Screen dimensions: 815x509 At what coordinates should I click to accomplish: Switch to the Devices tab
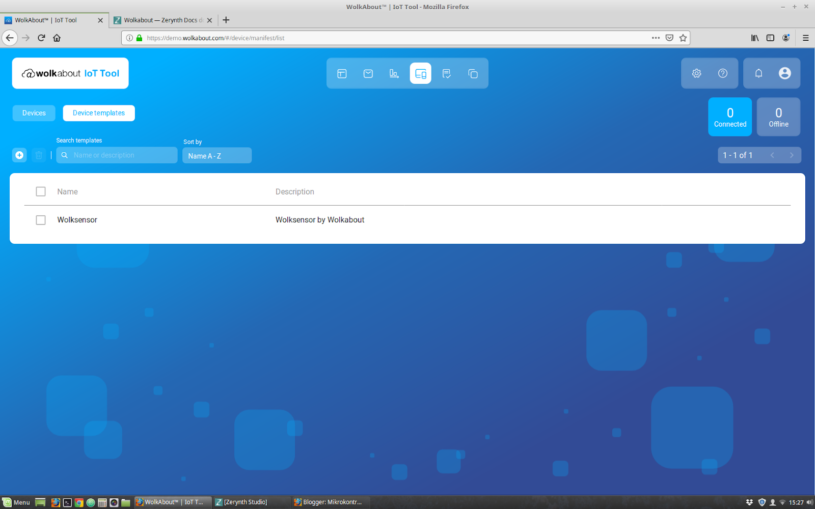coord(34,113)
